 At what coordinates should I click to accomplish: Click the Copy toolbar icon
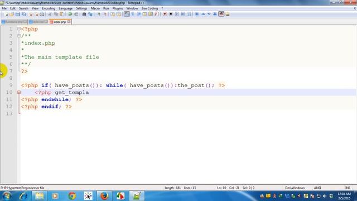pyautogui.click(x=56, y=14)
